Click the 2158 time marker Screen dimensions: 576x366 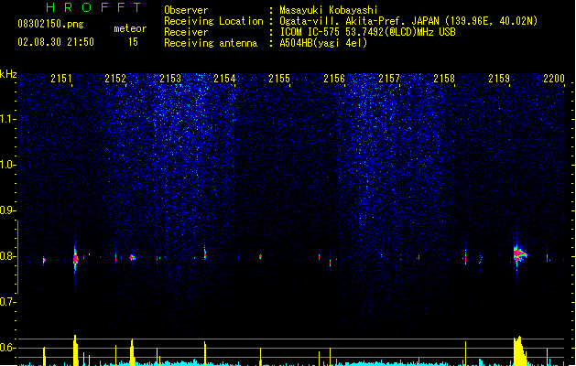click(x=444, y=79)
